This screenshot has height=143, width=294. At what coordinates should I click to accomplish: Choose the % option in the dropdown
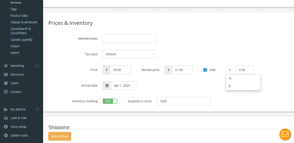coord(243,78)
